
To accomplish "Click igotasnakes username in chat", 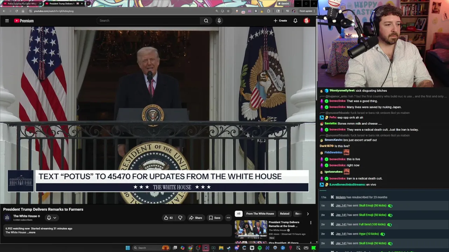I will [x=334, y=171].
